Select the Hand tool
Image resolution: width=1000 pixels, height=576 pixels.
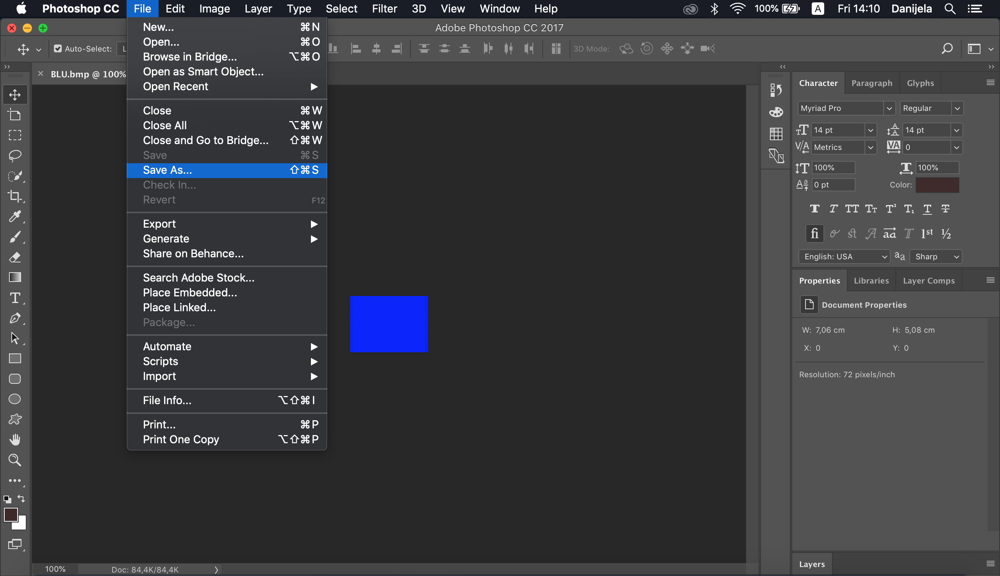(x=15, y=439)
